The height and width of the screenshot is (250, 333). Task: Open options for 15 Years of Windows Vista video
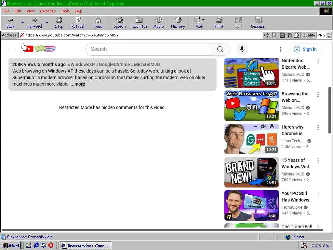(318, 161)
